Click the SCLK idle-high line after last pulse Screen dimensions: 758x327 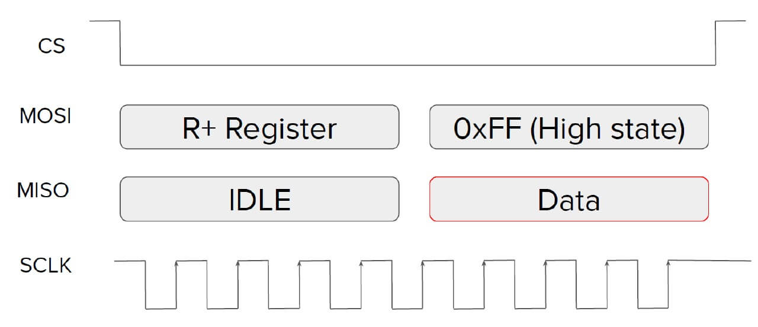[x=709, y=261]
